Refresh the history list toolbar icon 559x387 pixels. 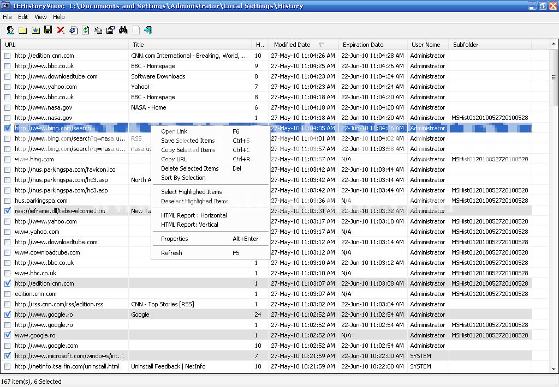click(85, 31)
